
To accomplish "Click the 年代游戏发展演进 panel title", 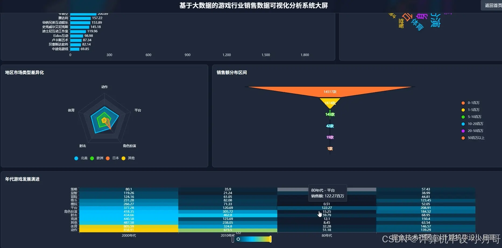I will tap(23, 179).
